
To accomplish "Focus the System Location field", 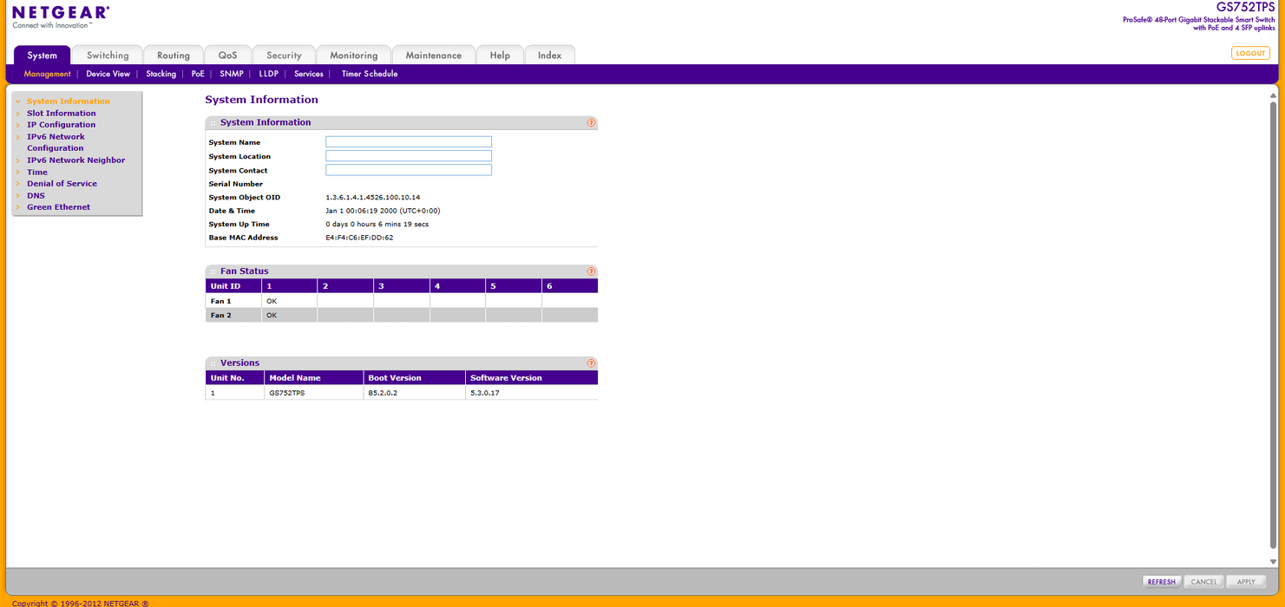I will [409, 156].
